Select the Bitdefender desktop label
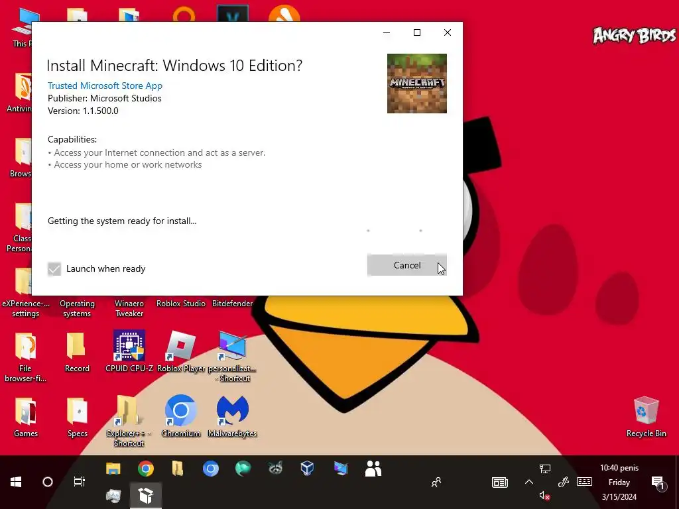The image size is (679, 509). (233, 304)
